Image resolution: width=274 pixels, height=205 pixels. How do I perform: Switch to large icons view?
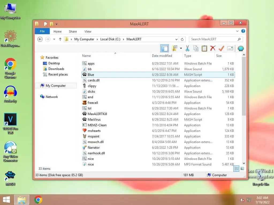point(242,168)
